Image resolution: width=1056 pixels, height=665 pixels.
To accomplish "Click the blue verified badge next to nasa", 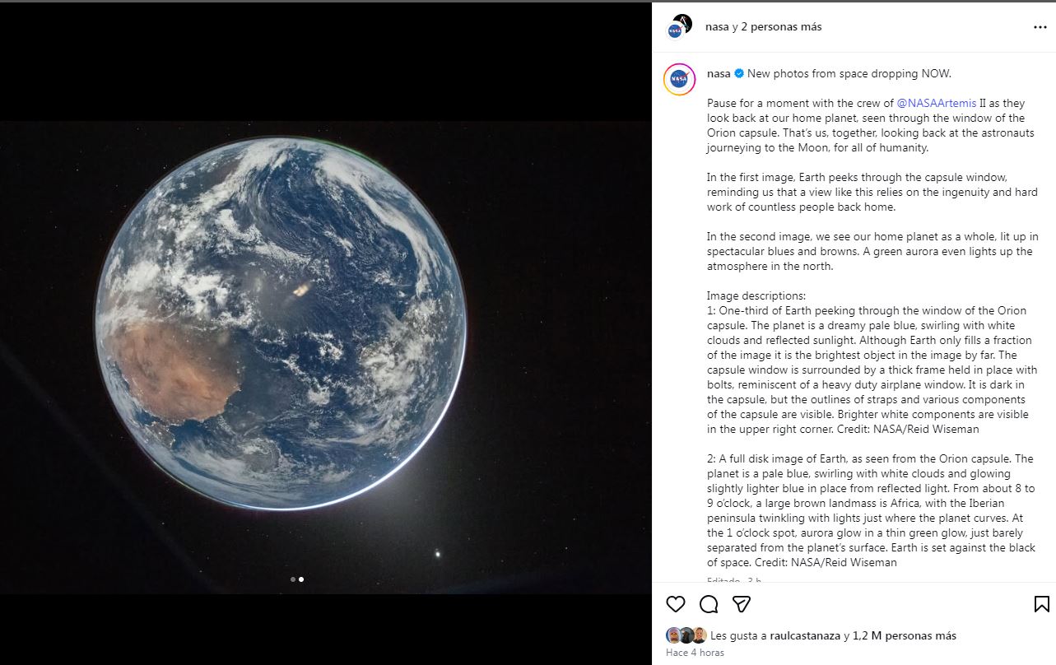I will 739,74.
